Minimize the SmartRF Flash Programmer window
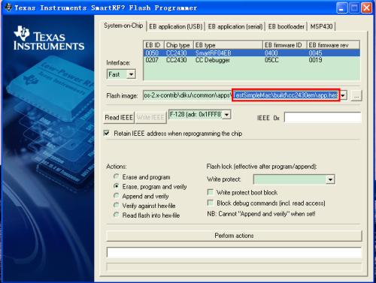This screenshot has height=283, width=376. 341,8
